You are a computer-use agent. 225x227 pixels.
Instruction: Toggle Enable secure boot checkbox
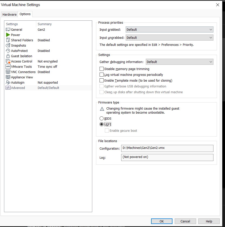[107, 131]
